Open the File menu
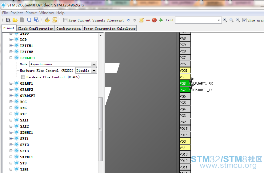 click(5, 13)
